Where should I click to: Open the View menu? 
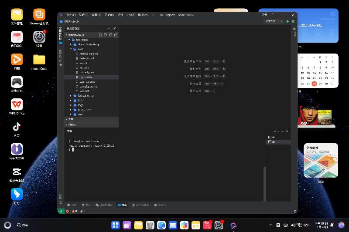pos(96,15)
